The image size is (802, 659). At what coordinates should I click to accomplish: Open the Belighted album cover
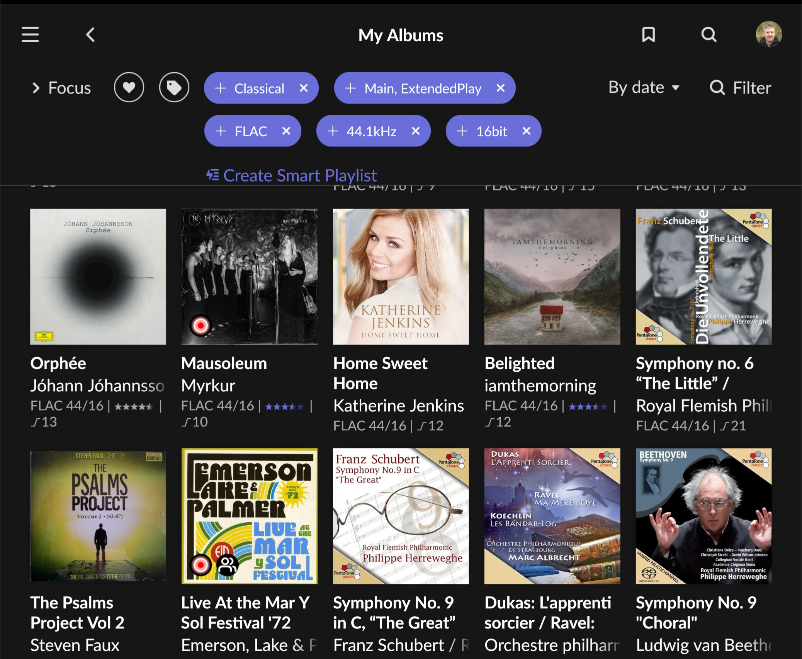point(552,277)
